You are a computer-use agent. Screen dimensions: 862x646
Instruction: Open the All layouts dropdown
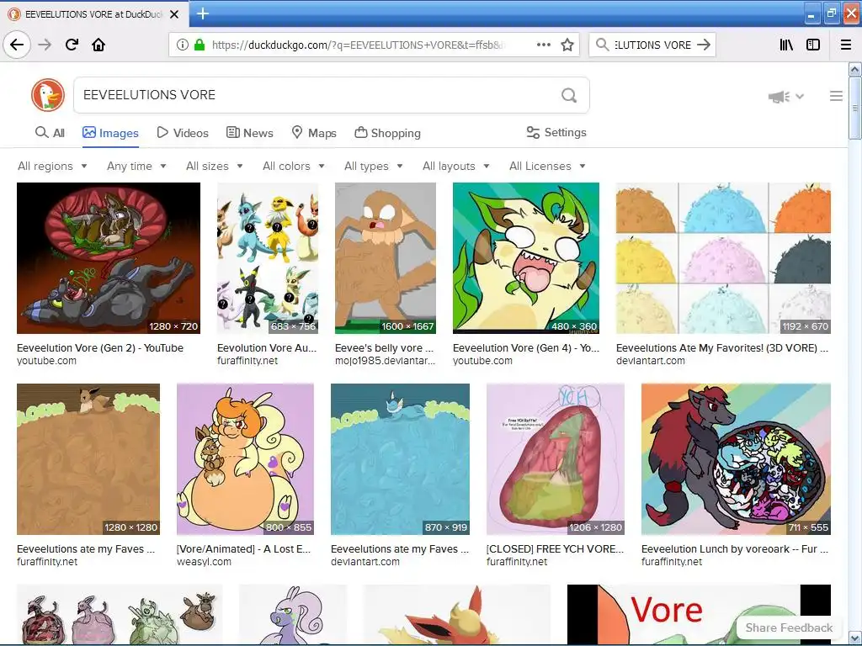click(455, 166)
